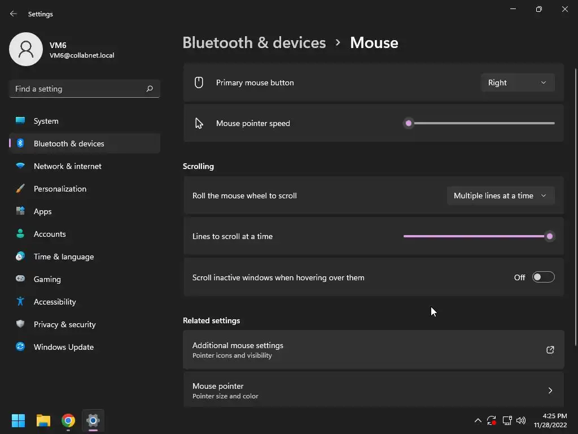The width and height of the screenshot is (578, 434).
Task: Open Additional mouse settings
Action: coord(374,349)
